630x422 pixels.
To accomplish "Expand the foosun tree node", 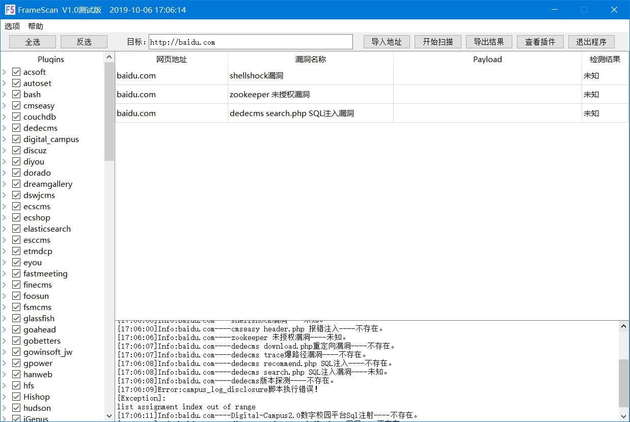I will (5, 296).
